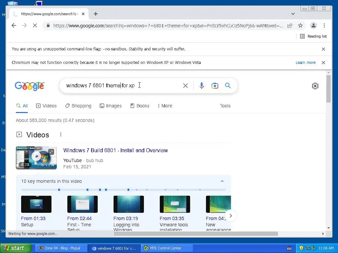Click into the Google search text field

[123, 86]
